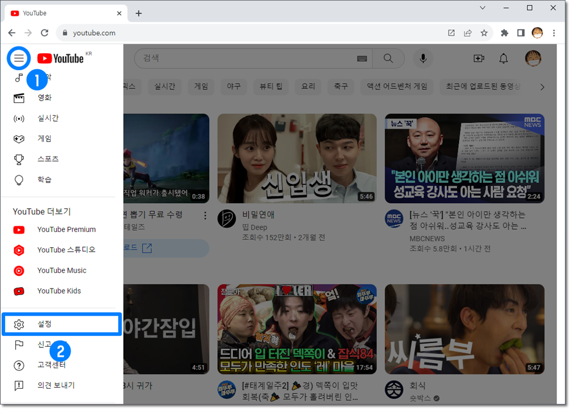Click the 회식 video title

tap(417, 386)
